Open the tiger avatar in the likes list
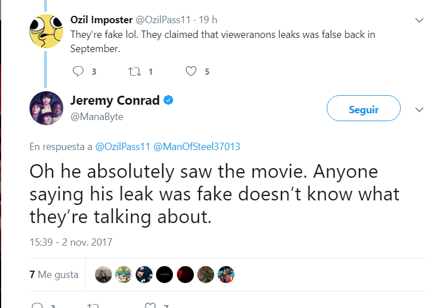The image size is (446, 308). click(x=124, y=275)
